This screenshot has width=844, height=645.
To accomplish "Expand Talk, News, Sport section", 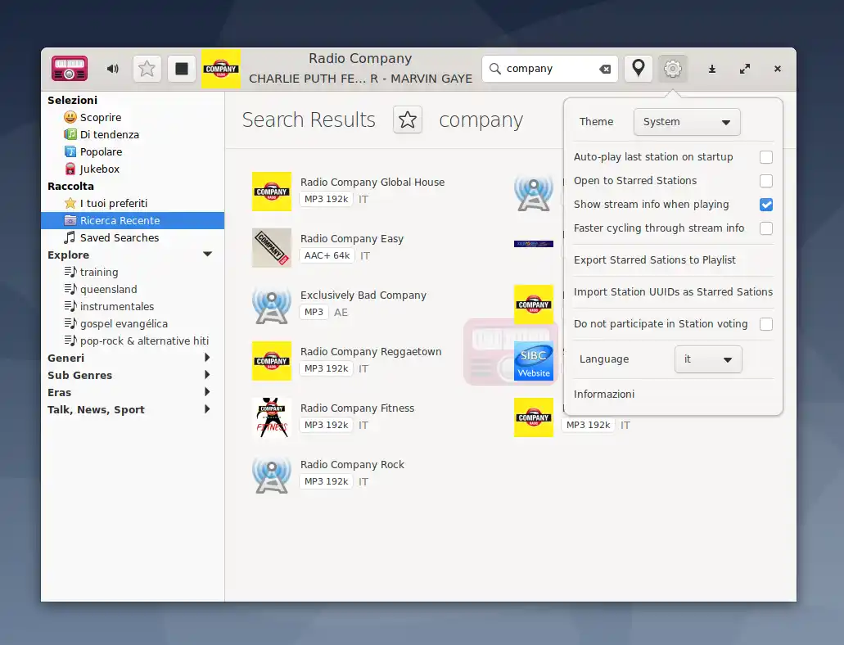I will click(x=207, y=409).
